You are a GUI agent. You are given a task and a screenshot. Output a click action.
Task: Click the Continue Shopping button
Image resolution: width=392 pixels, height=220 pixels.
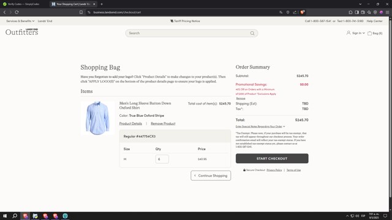click(x=211, y=175)
